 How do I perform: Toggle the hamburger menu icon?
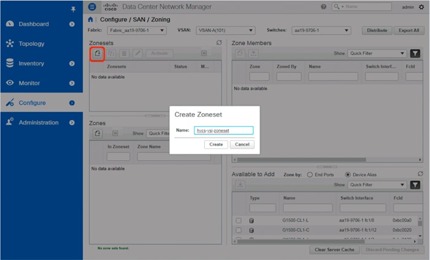[92, 7]
